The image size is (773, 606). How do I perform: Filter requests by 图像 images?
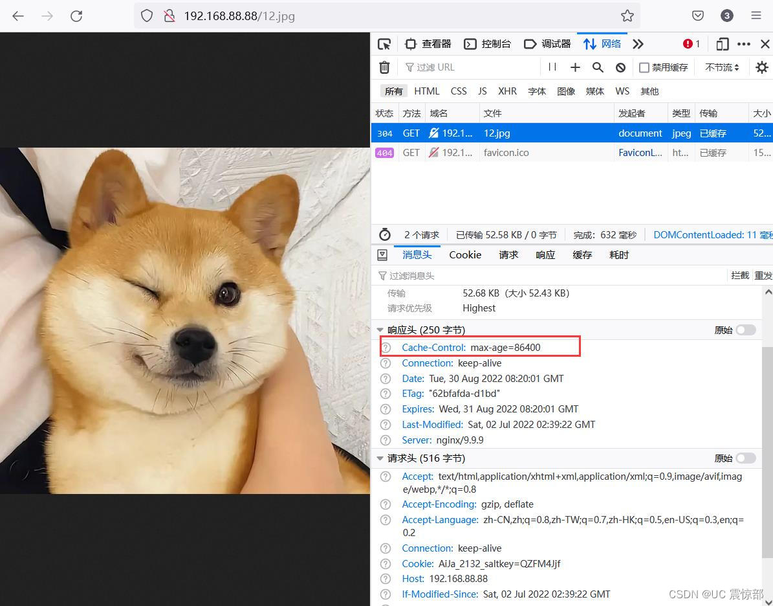[x=566, y=91]
